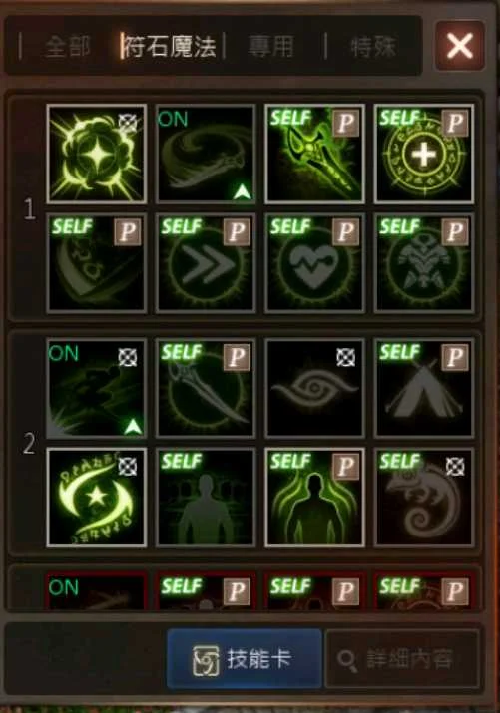The height and width of the screenshot is (713, 500).
Task: Select the tent camp skill icon
Action: coord(424,388)
